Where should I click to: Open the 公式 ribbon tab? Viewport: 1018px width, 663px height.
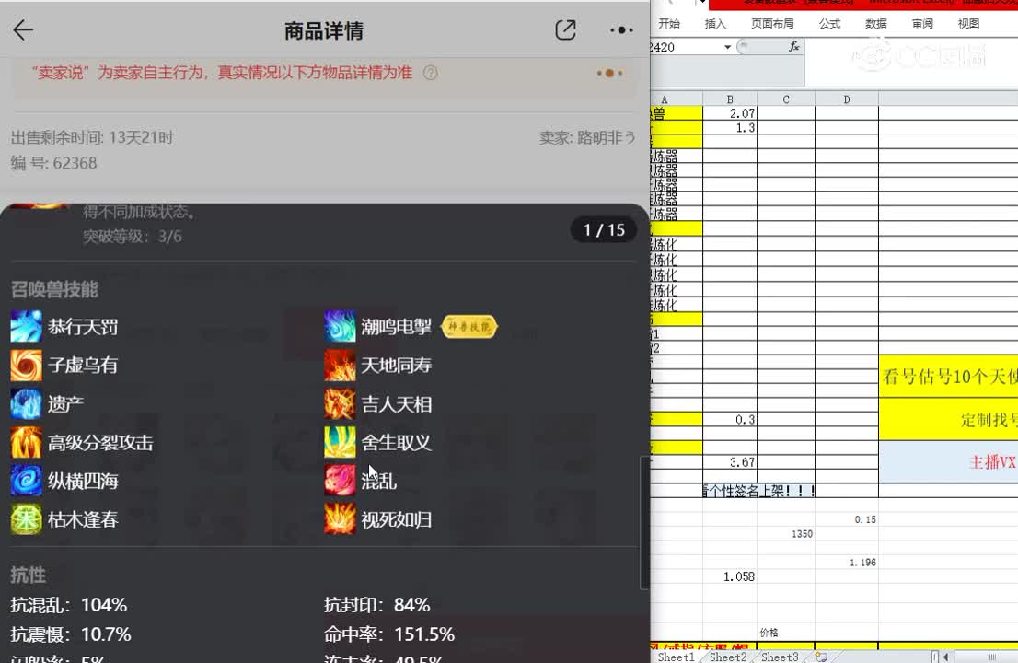click(829, 24)
